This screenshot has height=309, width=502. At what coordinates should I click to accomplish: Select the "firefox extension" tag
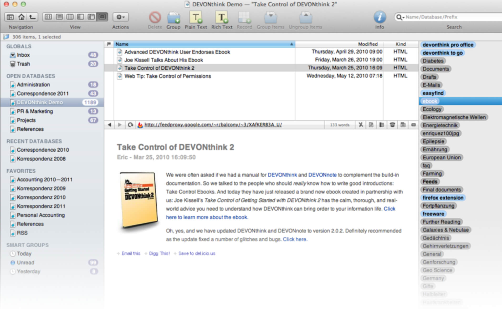coord(443,198)
